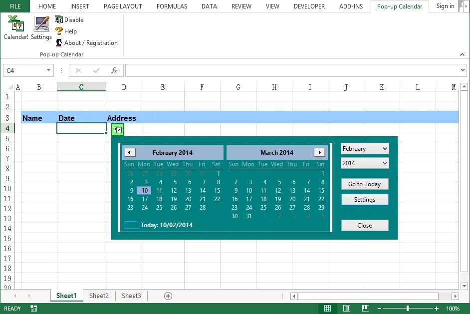Open Help from the ribbon
This screenshot has width=470, height=314.
(x=66, y=31)
